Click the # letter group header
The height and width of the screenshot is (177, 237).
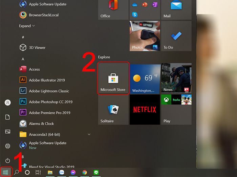click(x=23, y=37)
